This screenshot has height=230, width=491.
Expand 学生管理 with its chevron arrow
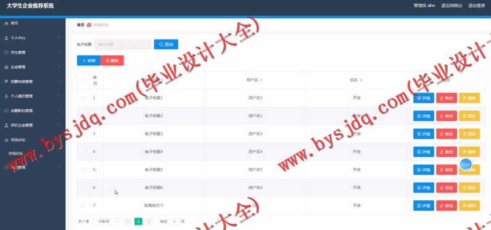point(59,52)
